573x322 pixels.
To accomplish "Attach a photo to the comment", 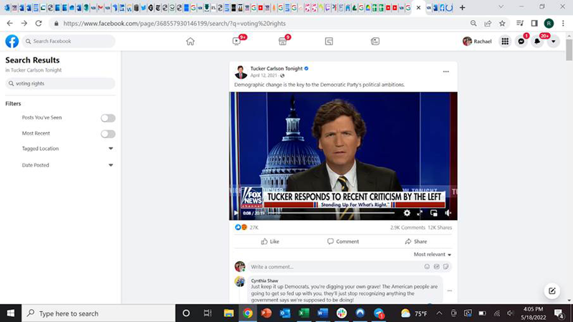I will tap(436, 267).
